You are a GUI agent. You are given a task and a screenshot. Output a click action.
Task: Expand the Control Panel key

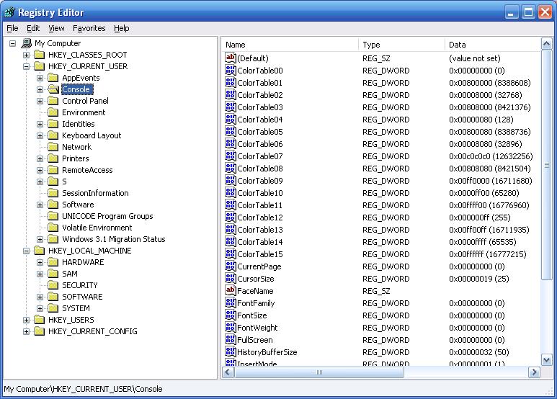coord(40,101)
